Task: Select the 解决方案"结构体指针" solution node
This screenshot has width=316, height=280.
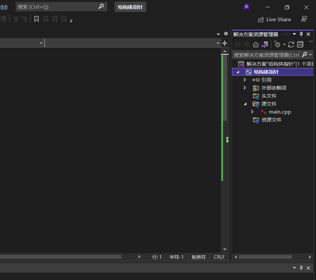Action: coord(275,64)
